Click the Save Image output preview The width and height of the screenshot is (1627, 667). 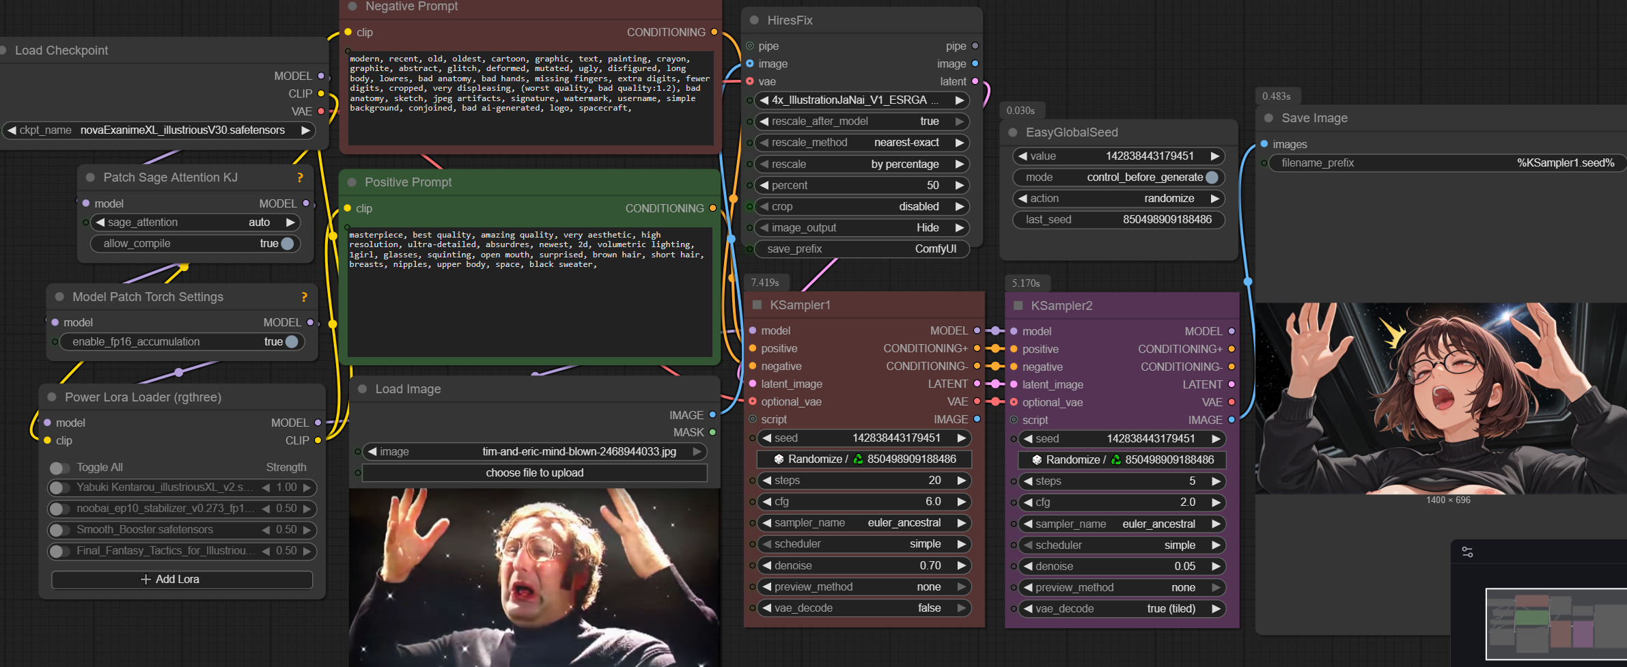coord(1441,399)
